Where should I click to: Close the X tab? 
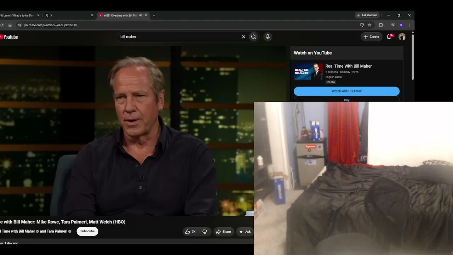[x=92, y=16]
